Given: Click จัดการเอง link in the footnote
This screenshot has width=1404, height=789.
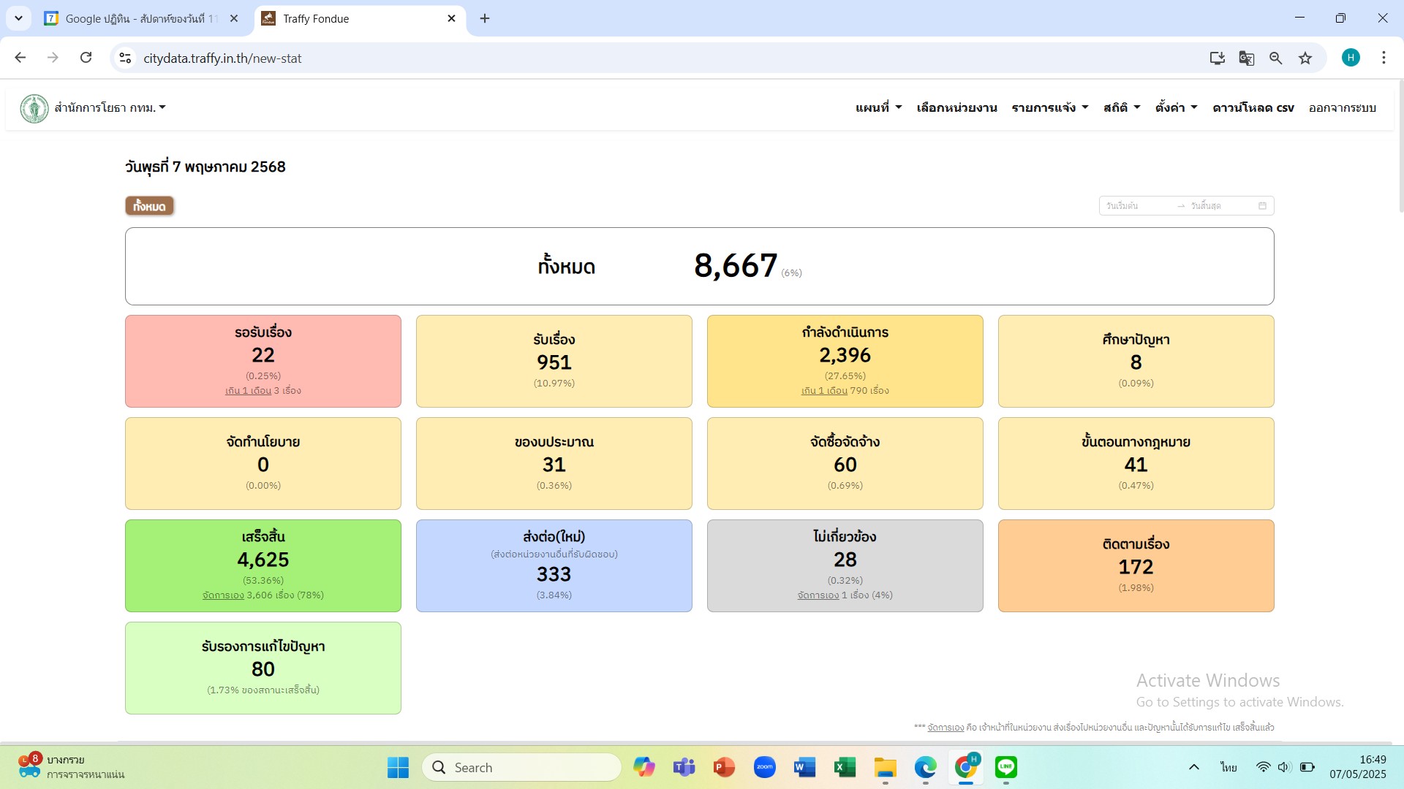Looking at the screenshot, I should click(946, 728).
